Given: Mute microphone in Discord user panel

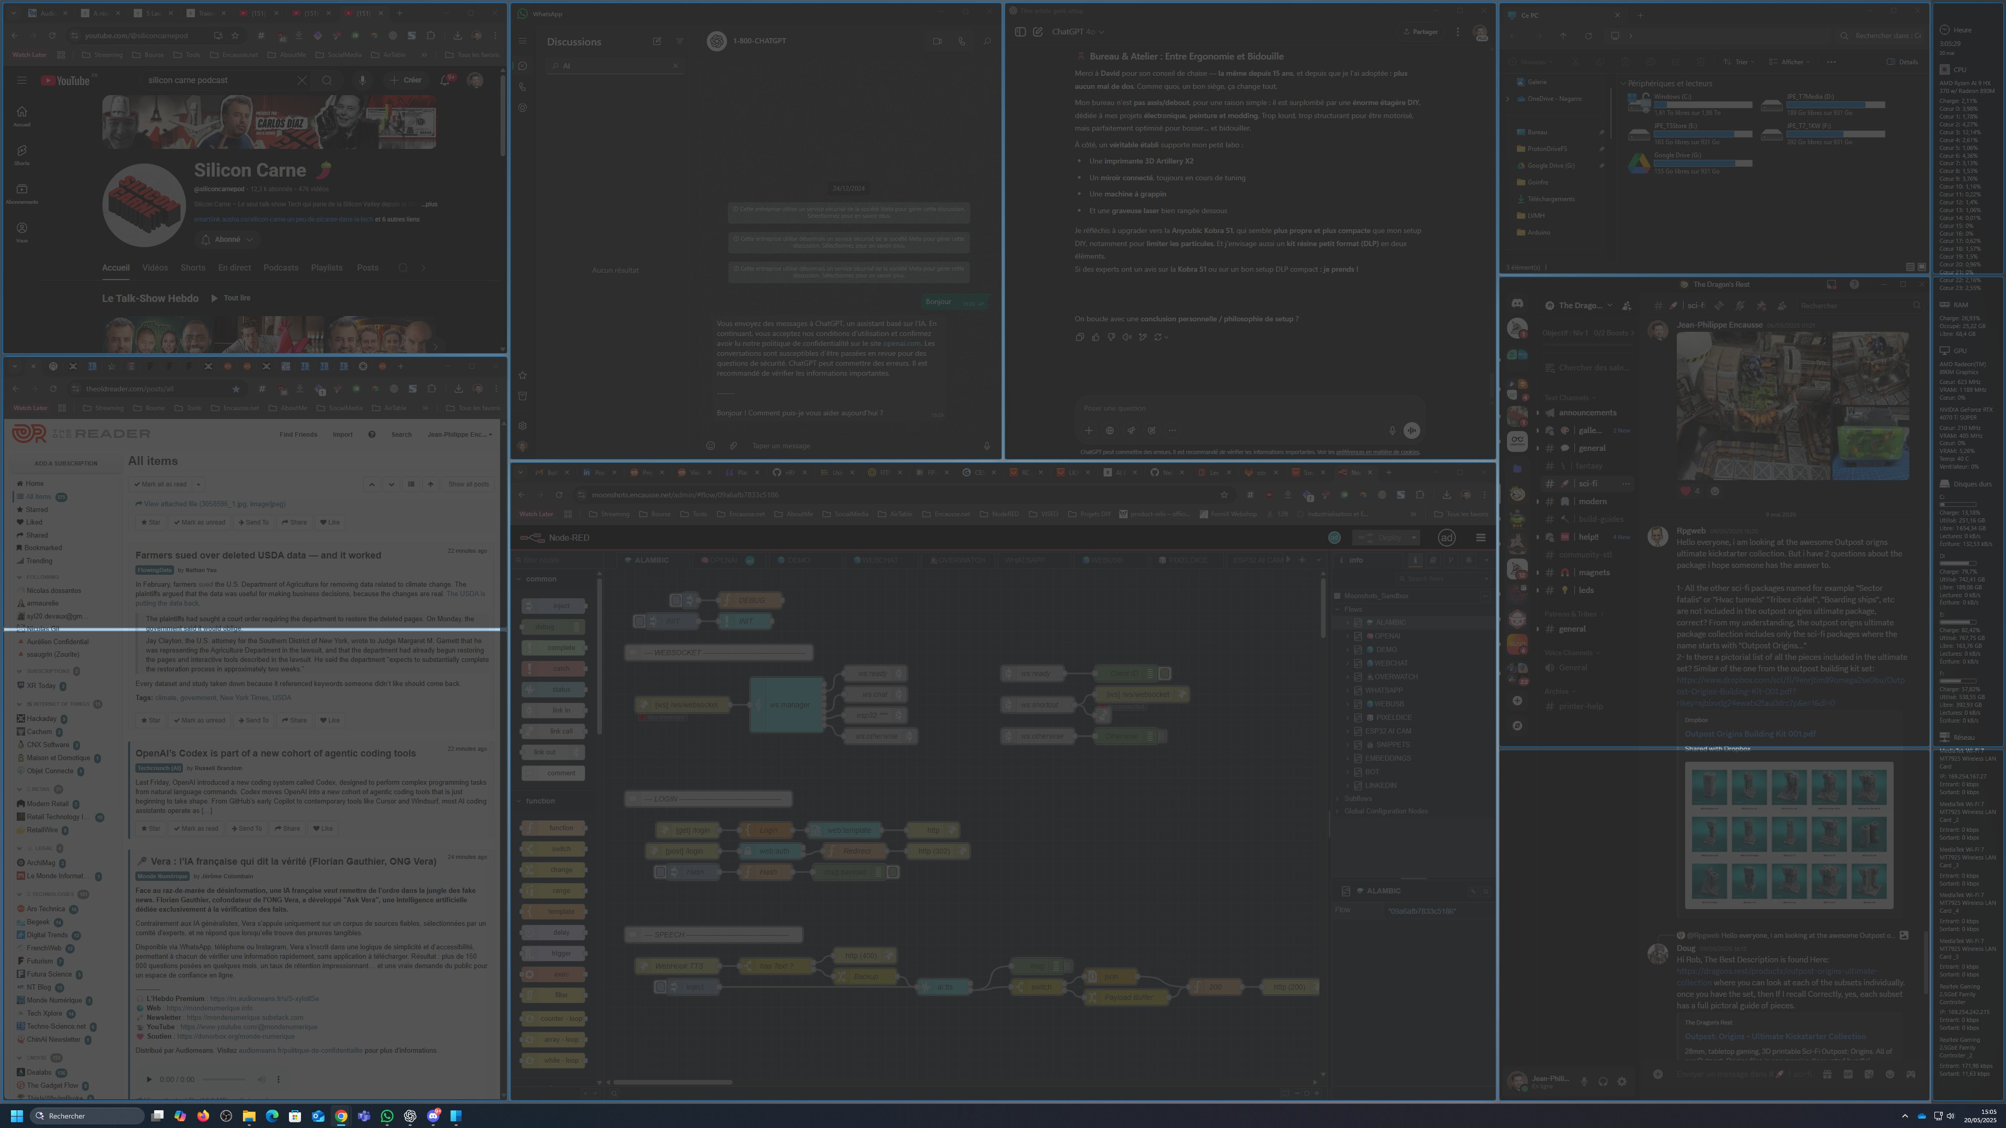Looking at the screenshot, I should [x=1583, y=1082].
